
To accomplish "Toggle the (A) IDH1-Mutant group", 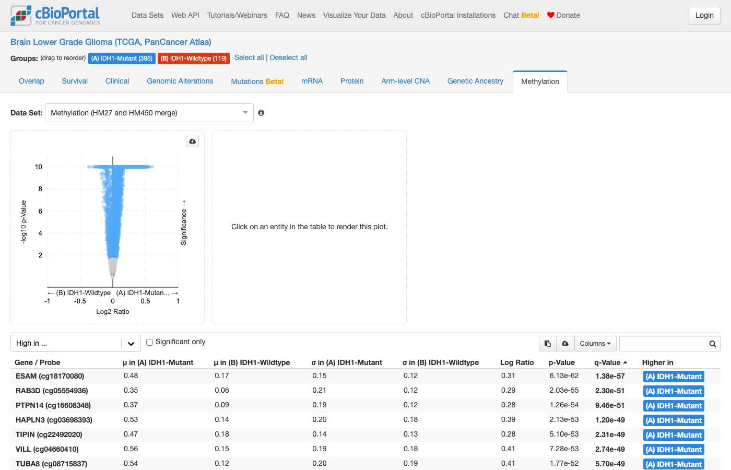I will point(122,58).
